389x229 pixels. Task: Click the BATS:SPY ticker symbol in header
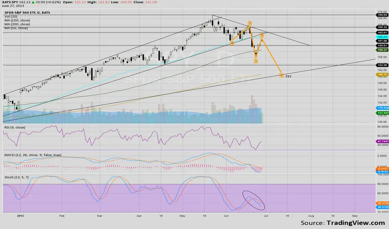click(x=10, y=2)
